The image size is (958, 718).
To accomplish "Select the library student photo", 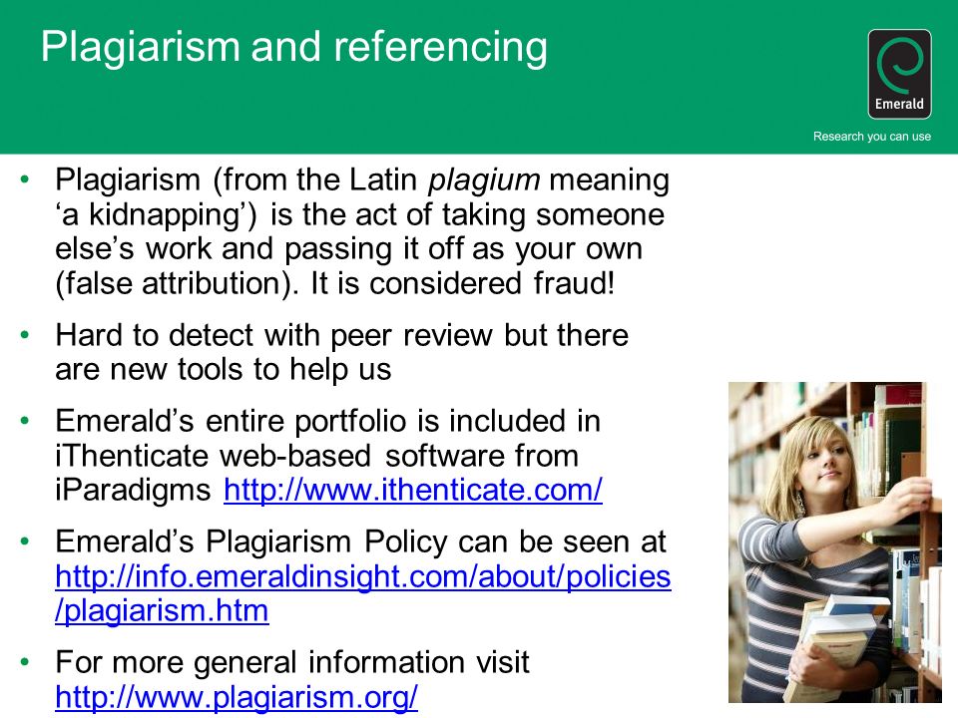I will coord(834,542).
